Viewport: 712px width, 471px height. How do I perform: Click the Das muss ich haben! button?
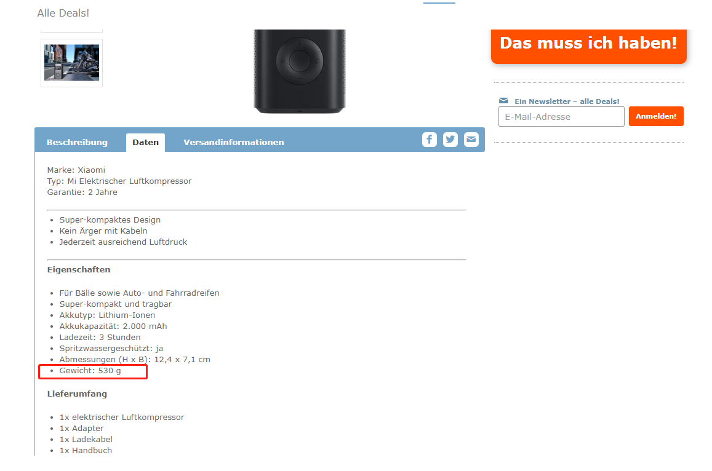pos(588,46)
